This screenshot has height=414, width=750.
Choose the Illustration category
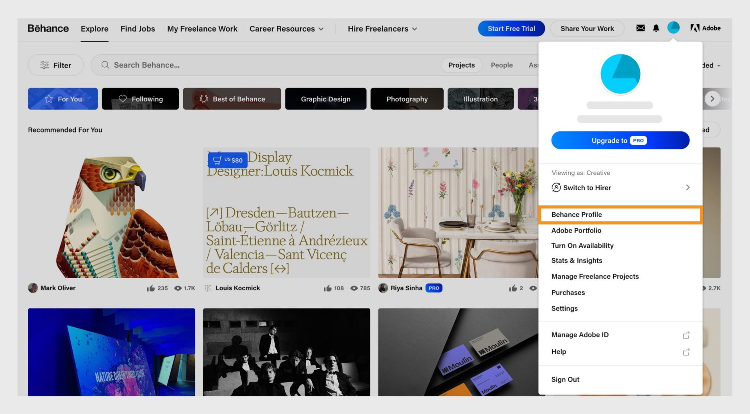480,99
